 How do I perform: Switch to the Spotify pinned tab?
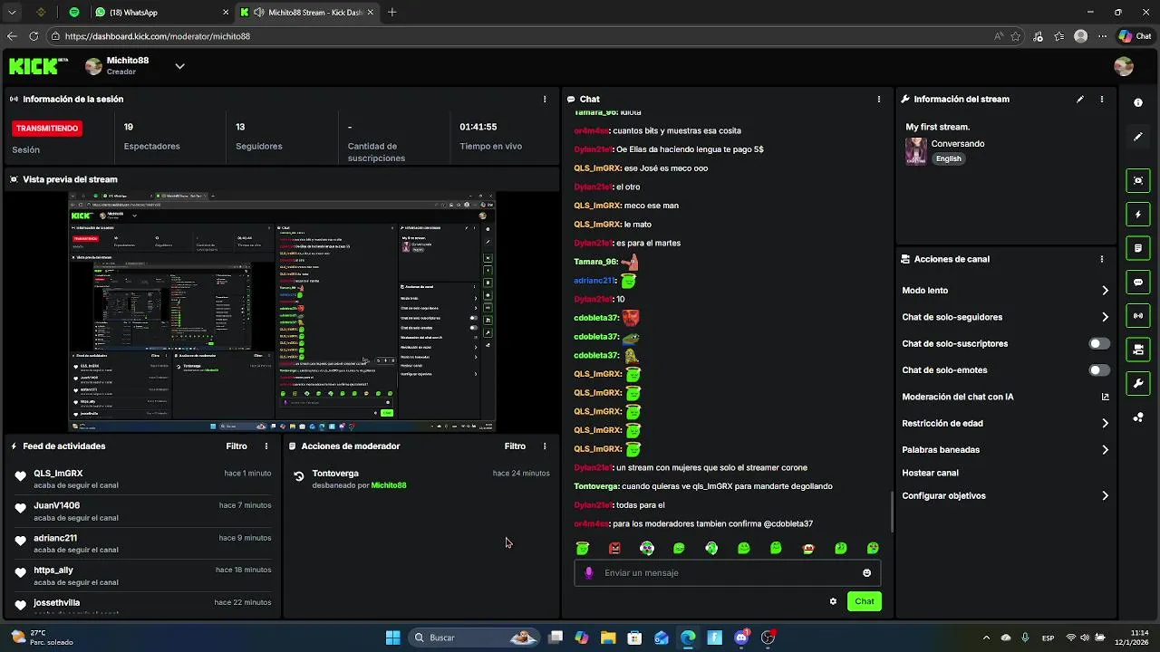click(x=74, y=13)
